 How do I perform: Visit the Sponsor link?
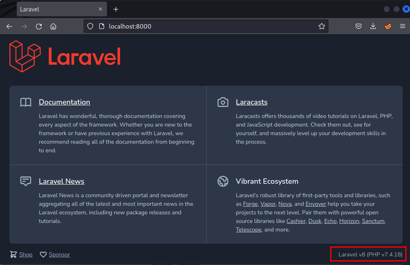[59, 254]
